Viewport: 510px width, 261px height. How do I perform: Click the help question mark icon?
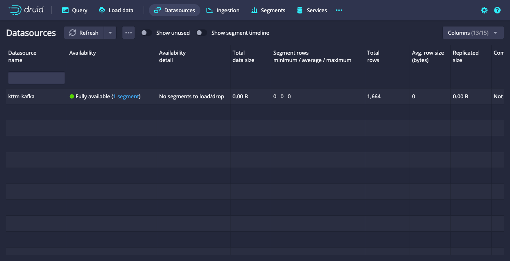497,10
